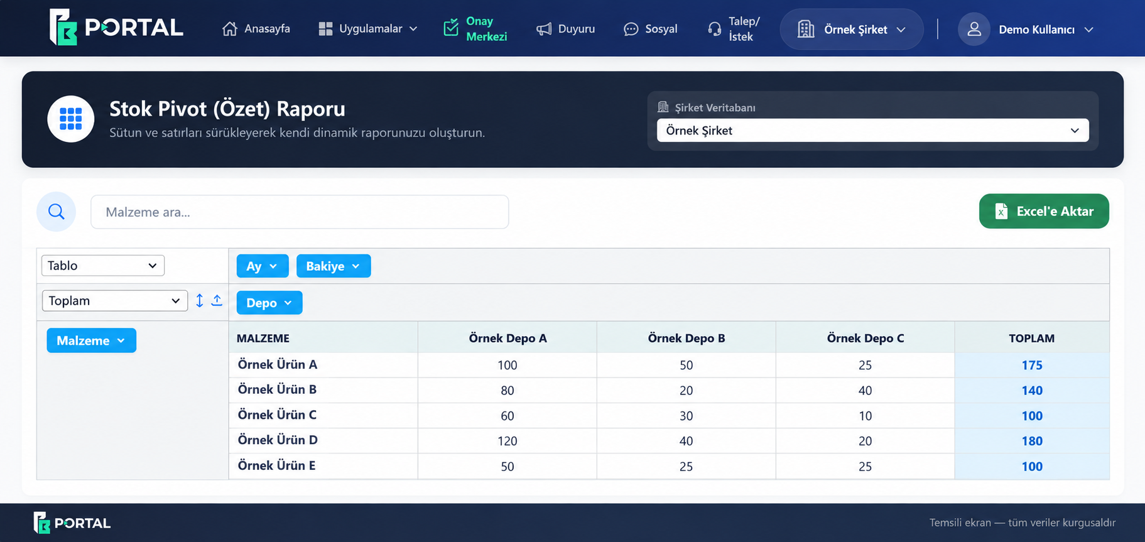Viewport: 1145px width, 542px height.
Task: Click the upward sort arrow icon
Action: (217, 300)
